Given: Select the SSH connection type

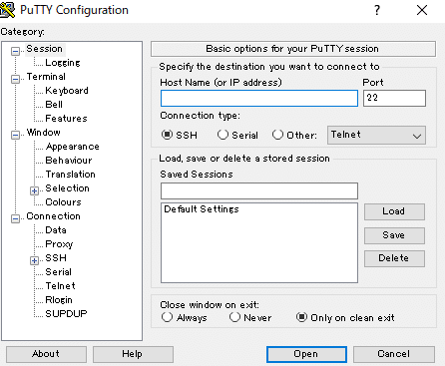Looking at the screenshot, I should [x=167, y=135].
